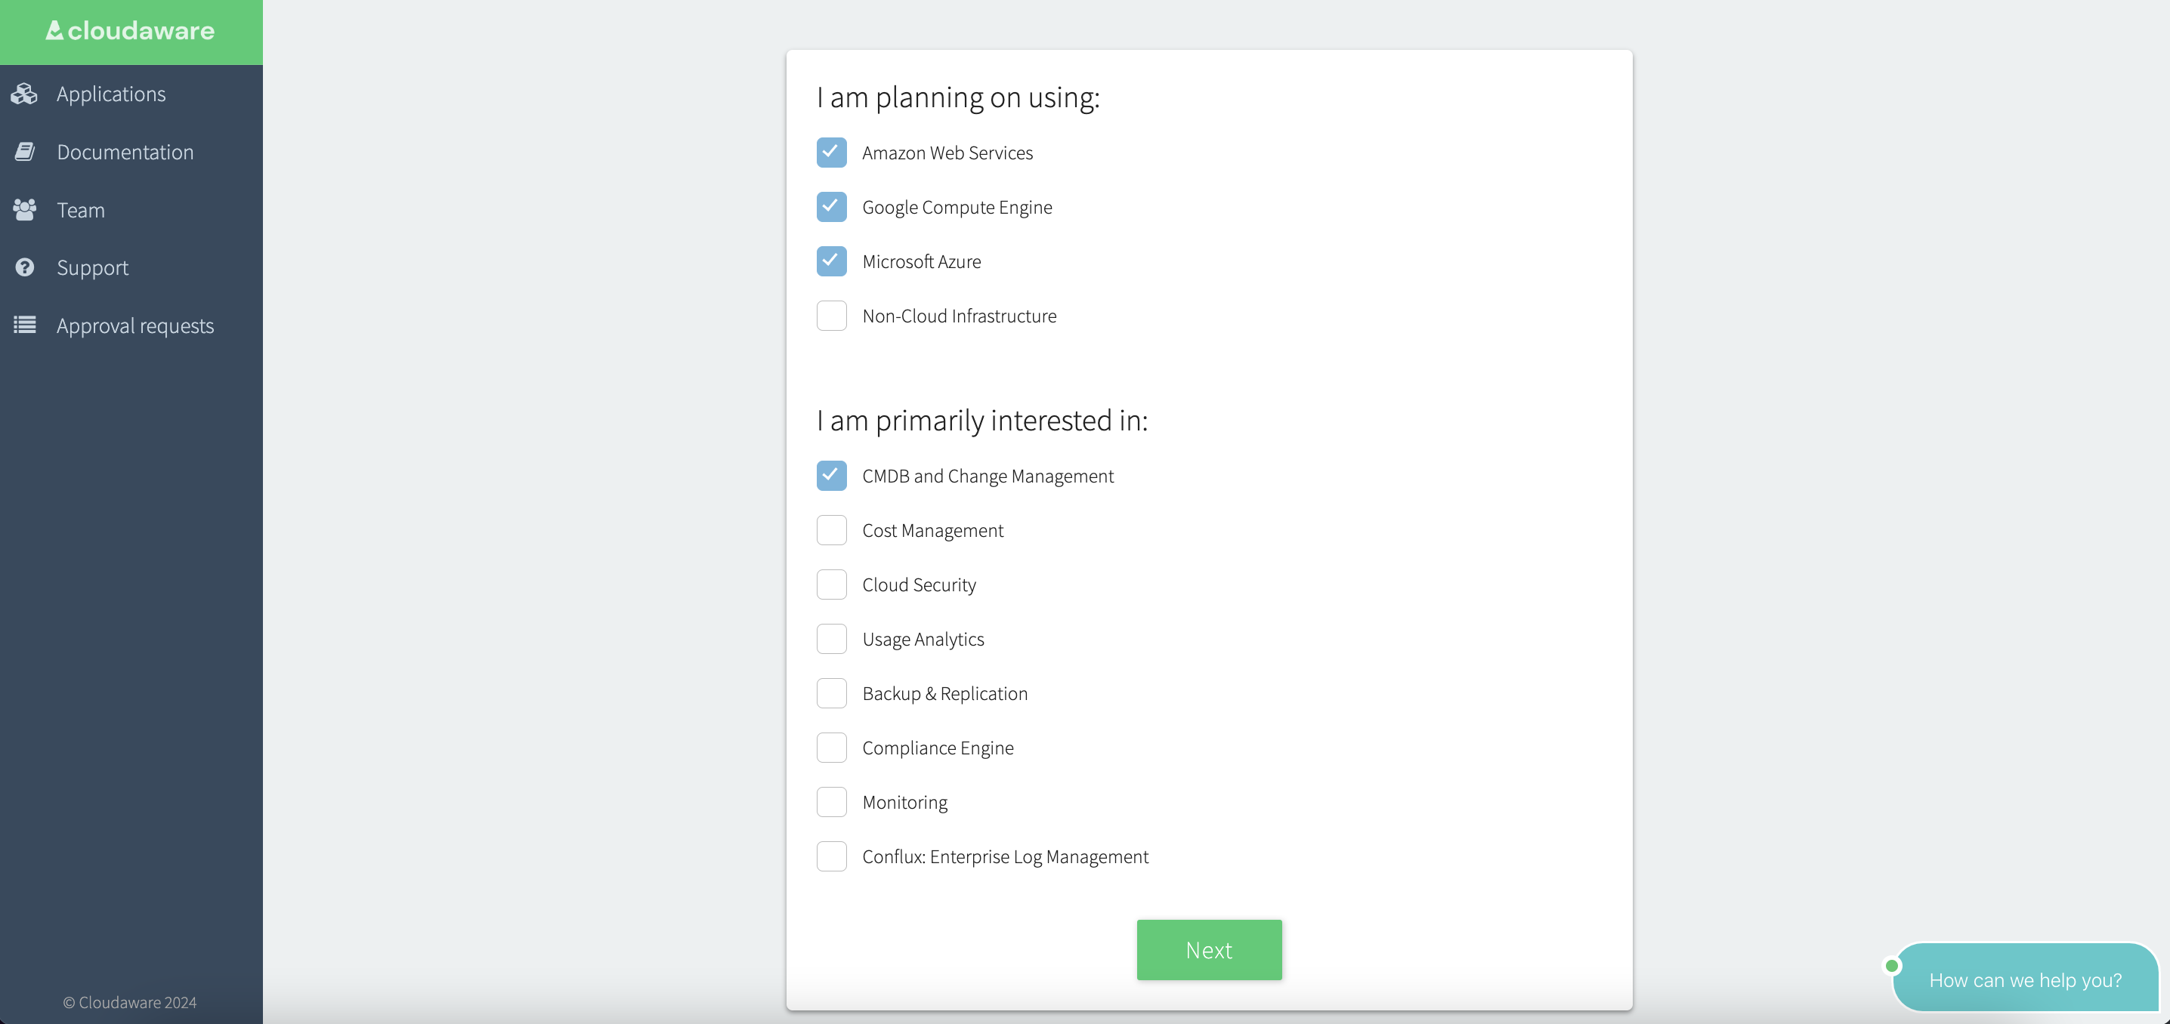Viewport: 2170px width, 1024px height.
Task: Toggle Amazon Web Services checkbox
Action: (x=832, y=153)
